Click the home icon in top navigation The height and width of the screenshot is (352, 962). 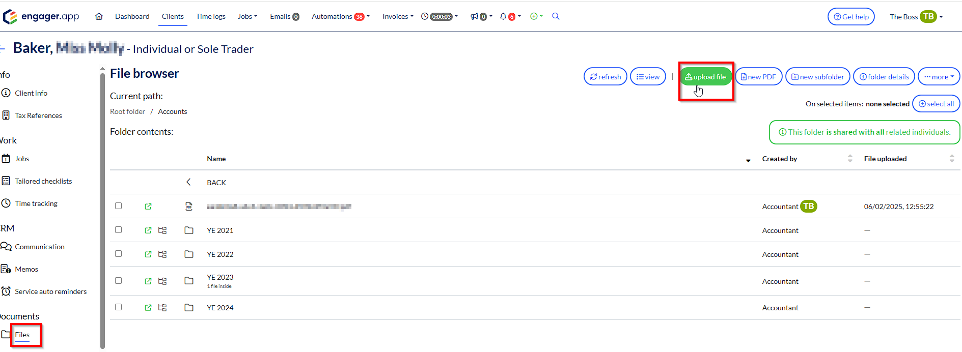pyautogui.click(x=99, y=16)
